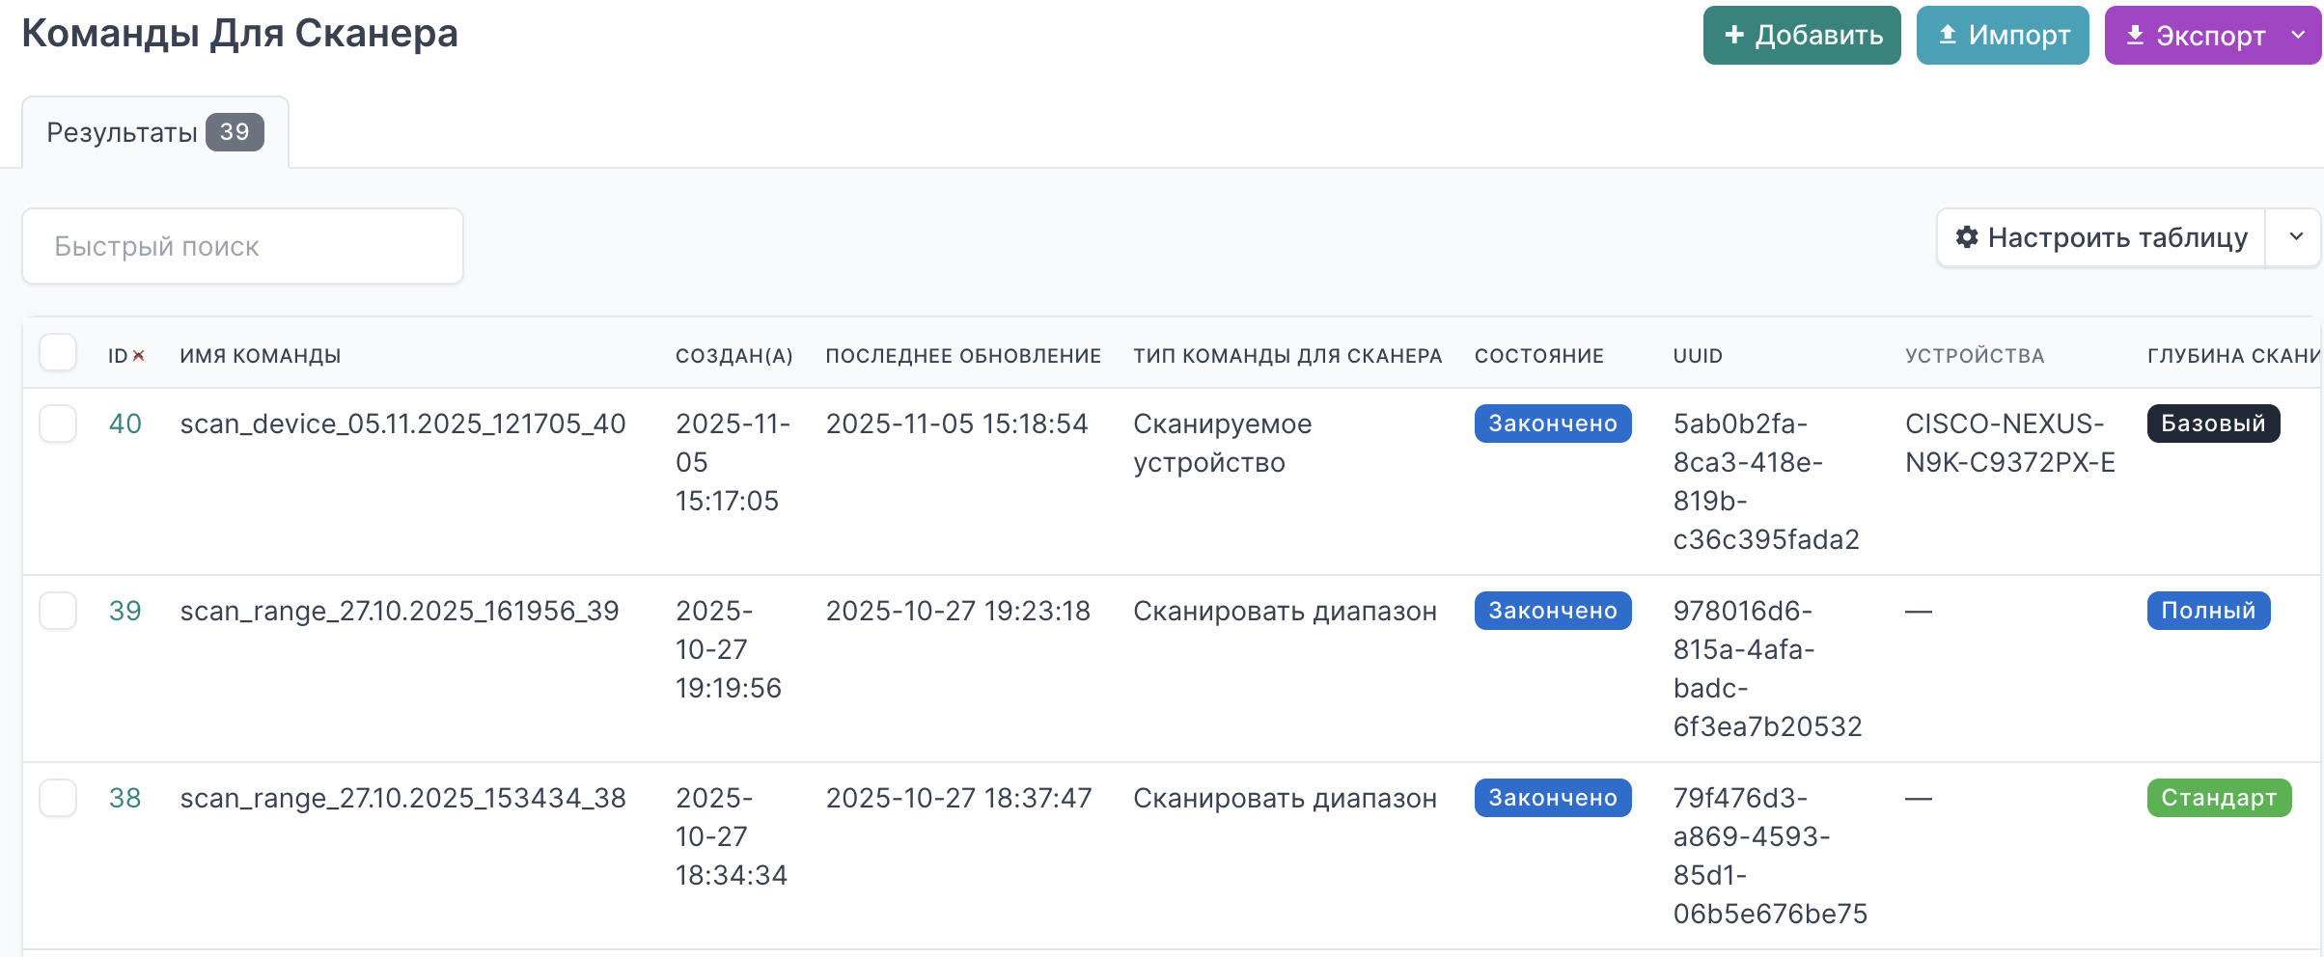Check the checkbox for row ID 40
The width and height of the screenshot is (2324, 957).
point(58,424)
